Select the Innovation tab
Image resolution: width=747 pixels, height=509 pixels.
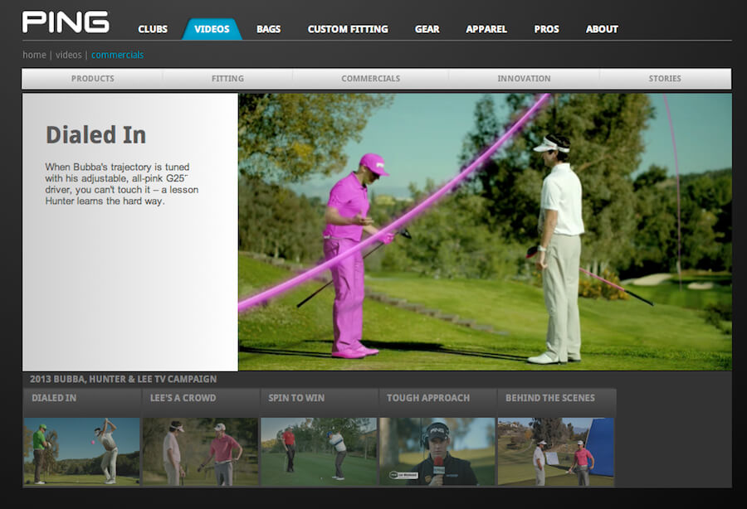[524, 79]
